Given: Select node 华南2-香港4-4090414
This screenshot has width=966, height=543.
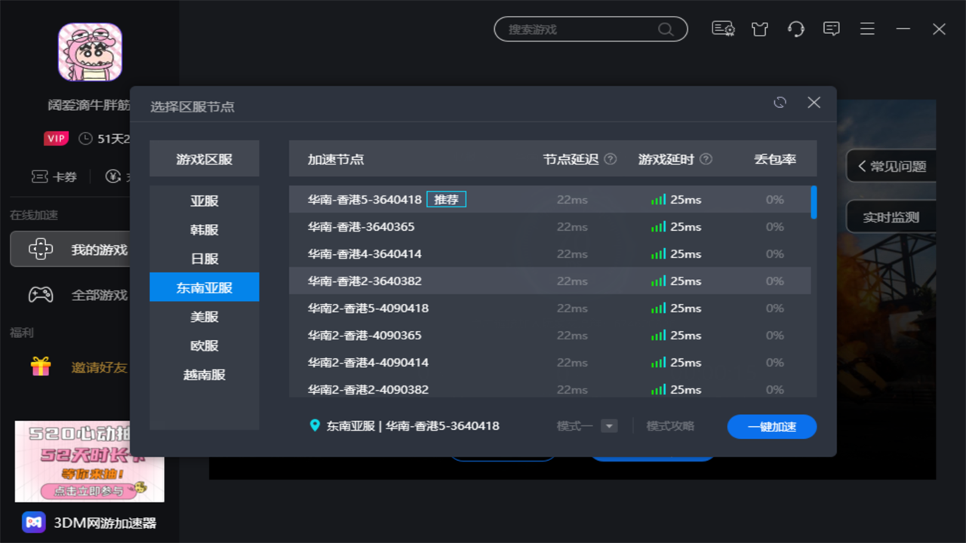Looking at the screenshot, I should point(550,363).
